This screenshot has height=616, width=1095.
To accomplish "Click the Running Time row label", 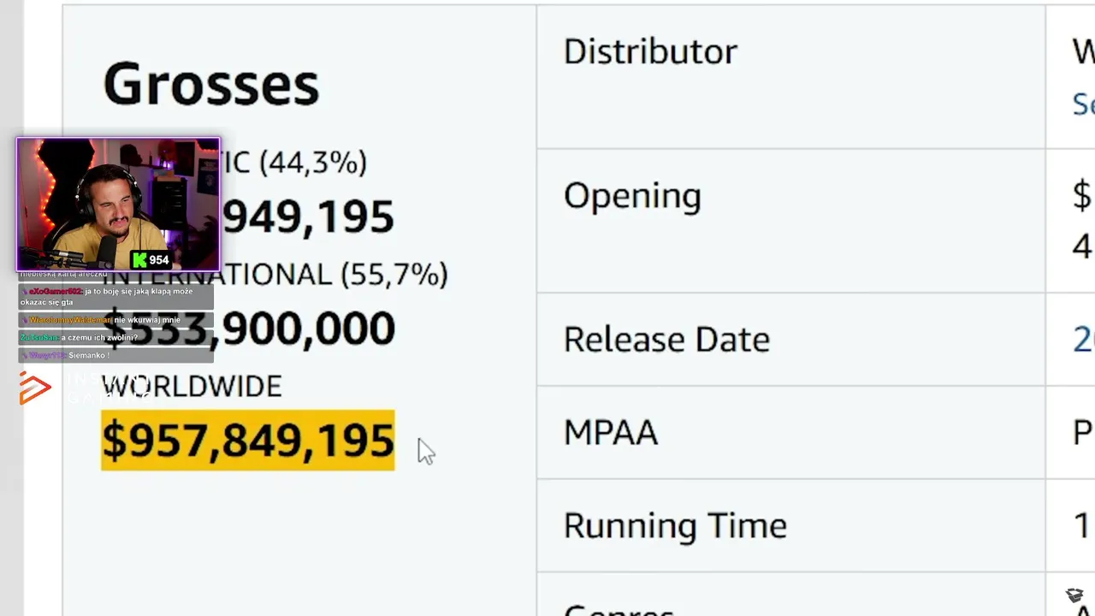I will coord(675,525).
